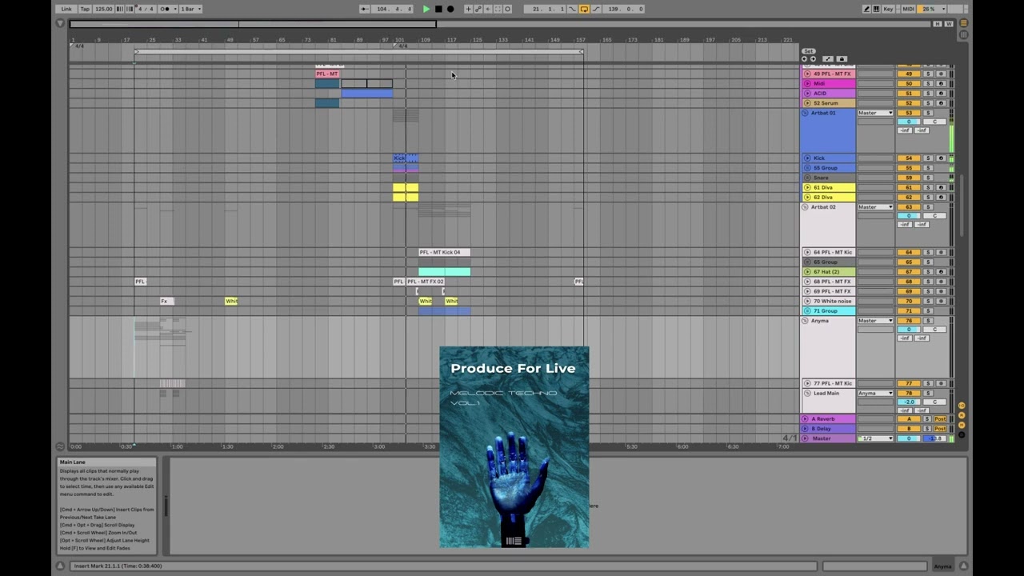Toggle Artbat 02 track activator 63
This screenshot has height=576, width=1024.
pos(909,207)
